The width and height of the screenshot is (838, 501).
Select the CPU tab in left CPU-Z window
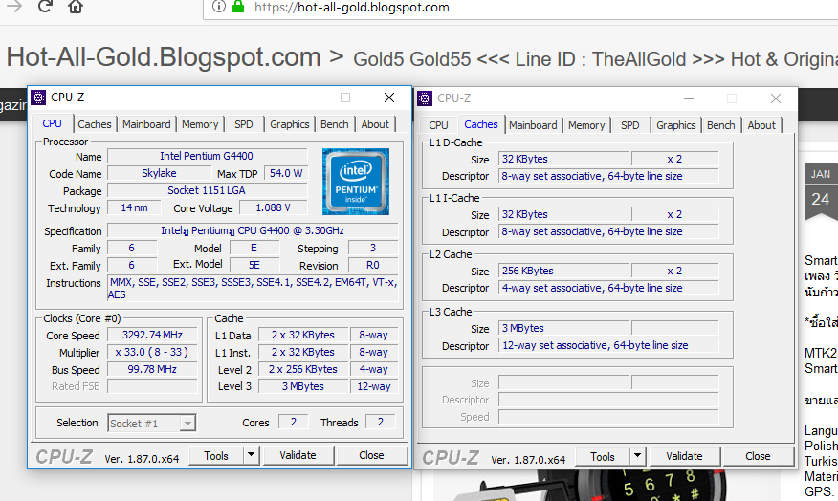pyautogui.click(x=52, y=123)
